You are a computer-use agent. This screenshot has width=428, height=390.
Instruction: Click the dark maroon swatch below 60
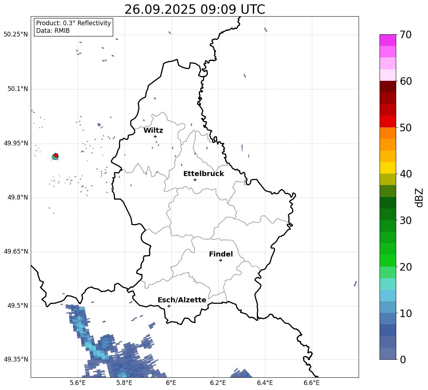coord(388,87)
